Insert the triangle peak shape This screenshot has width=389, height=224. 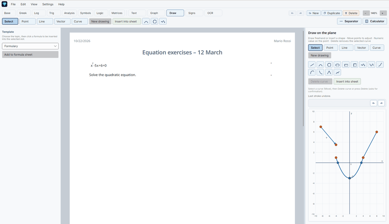(x=329, y=72)
